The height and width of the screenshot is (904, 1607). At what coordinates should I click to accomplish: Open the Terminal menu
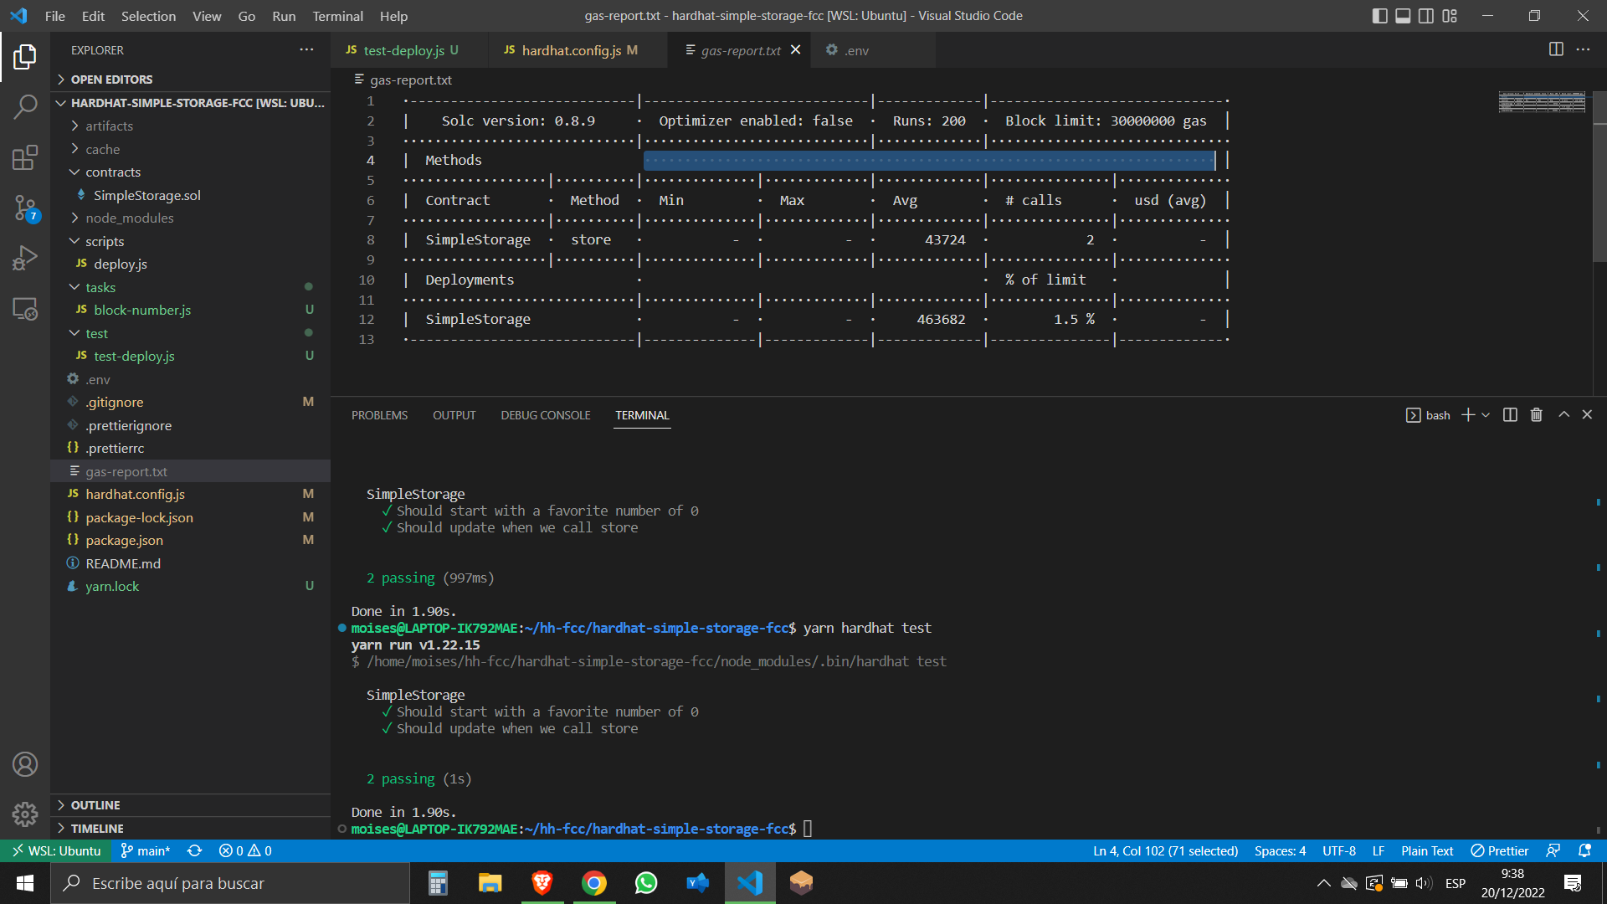(337, 16)
